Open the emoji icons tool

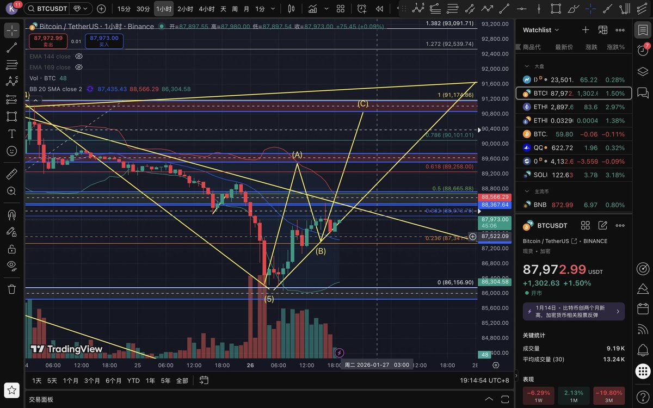pyautogui.click(x=11, y=151)
